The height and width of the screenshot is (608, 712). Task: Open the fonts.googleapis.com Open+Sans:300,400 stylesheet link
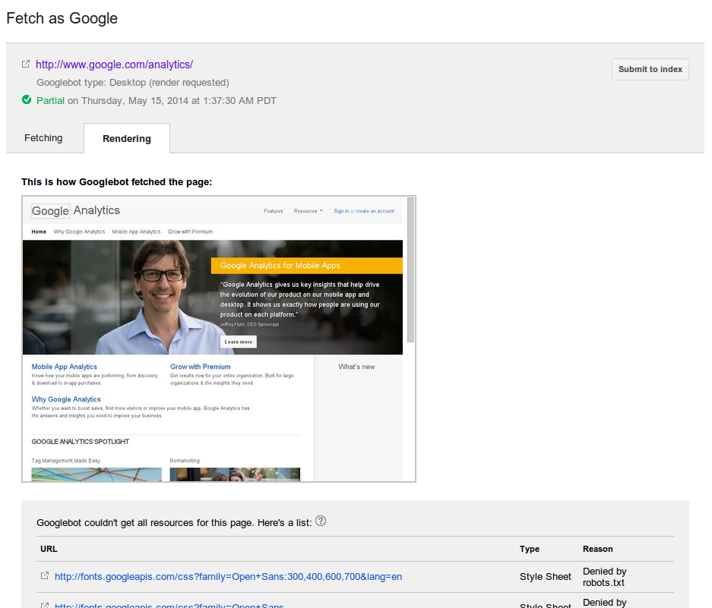tap(229, 577)
